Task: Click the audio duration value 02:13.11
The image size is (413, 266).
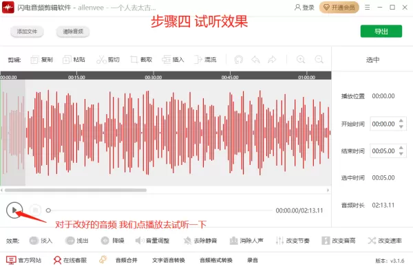Action: [x=383, y=206]
